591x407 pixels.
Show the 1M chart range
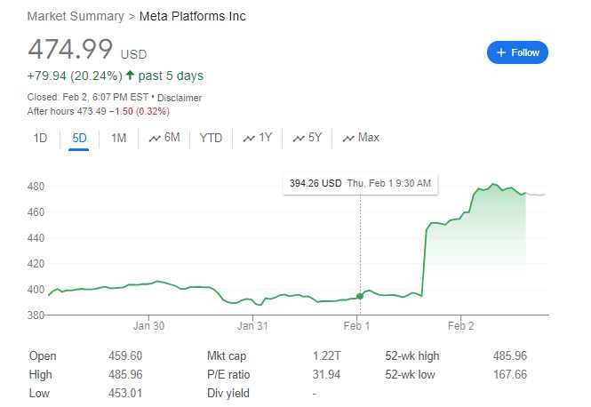point(118,138)
